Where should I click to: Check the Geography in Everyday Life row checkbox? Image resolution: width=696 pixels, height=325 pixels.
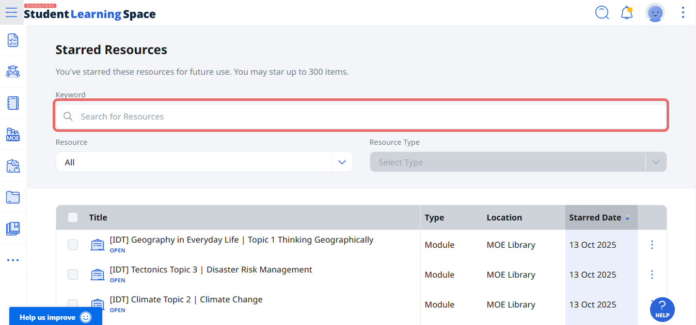pyautogui.click(x=73, y=245)
